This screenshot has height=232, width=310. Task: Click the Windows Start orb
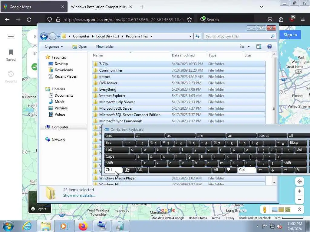pyautogui.click(x=8, y=226)
